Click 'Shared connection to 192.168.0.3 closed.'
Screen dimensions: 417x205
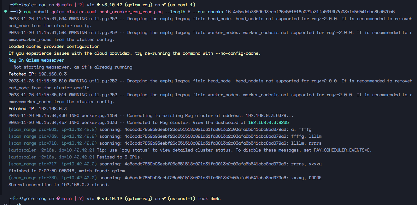59,185
